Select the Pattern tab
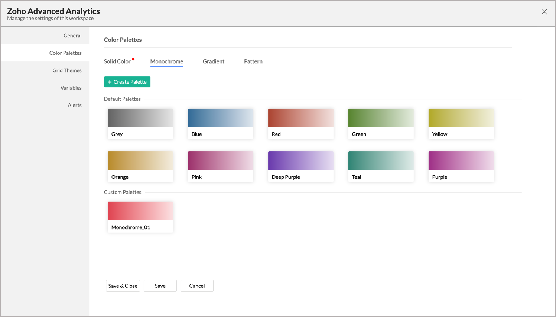Viewport: 556px width, 317px height. pyautogui.click(x=253, y=61)
